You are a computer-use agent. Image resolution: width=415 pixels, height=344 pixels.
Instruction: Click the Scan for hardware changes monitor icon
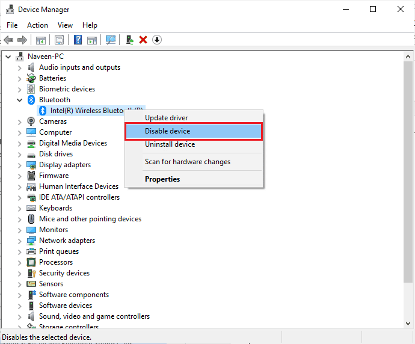[x=111, y=40]
